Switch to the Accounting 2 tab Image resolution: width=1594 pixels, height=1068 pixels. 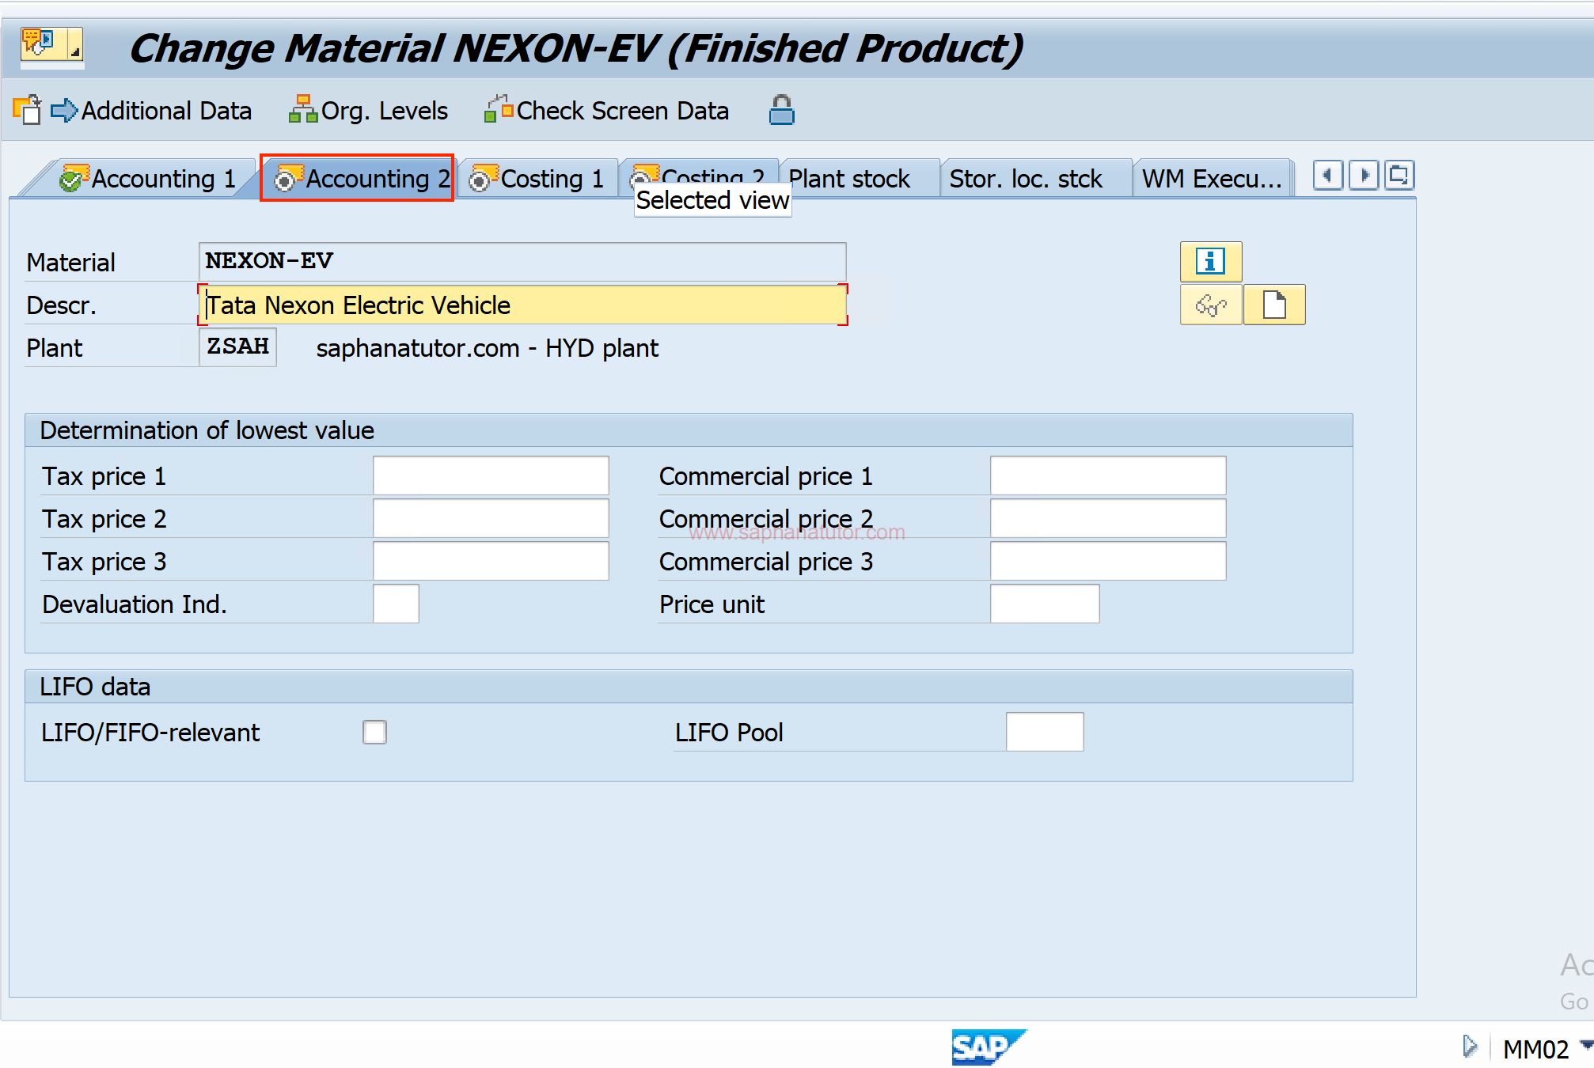[361, 179]
